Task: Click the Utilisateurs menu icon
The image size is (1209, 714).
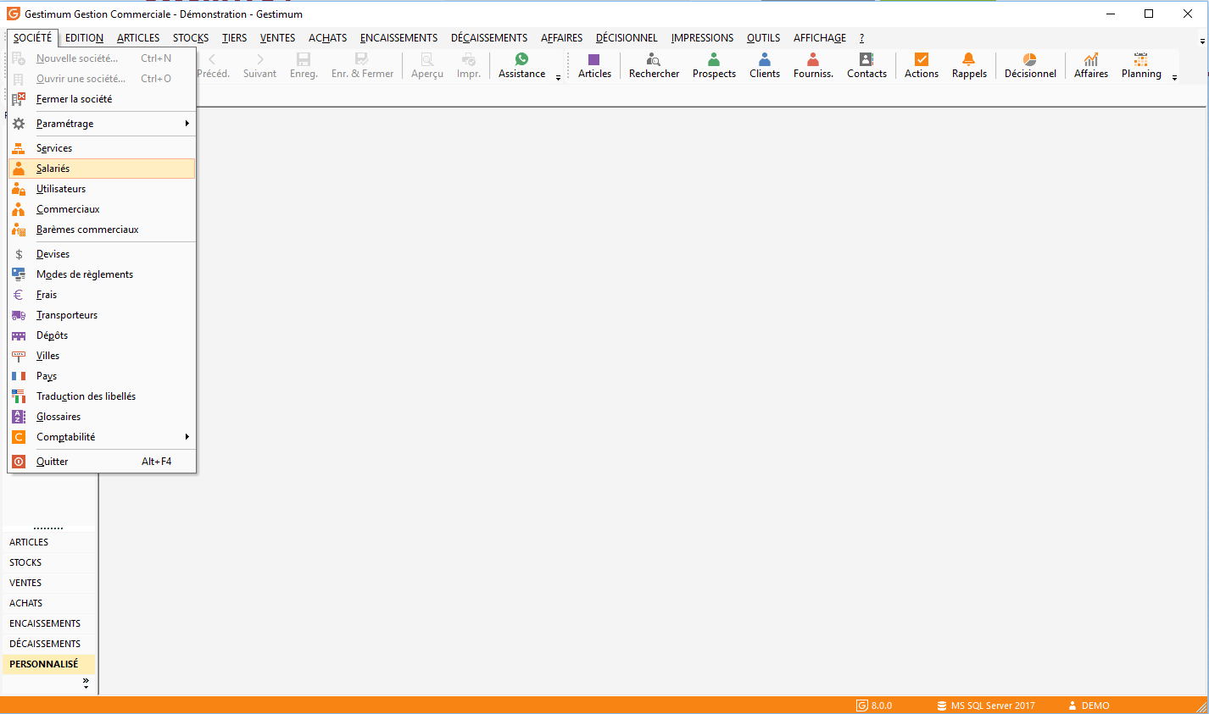Action: tap(19, 189)
